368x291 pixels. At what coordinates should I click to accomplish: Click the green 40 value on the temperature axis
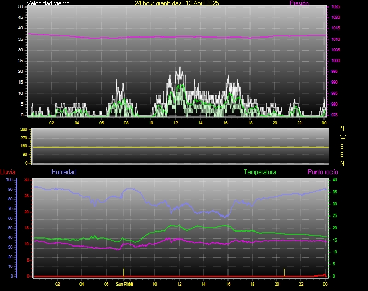coord(335,180)
